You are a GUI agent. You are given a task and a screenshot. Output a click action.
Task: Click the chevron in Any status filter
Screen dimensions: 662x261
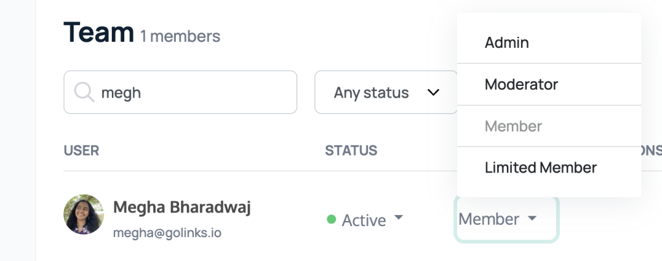434,92
